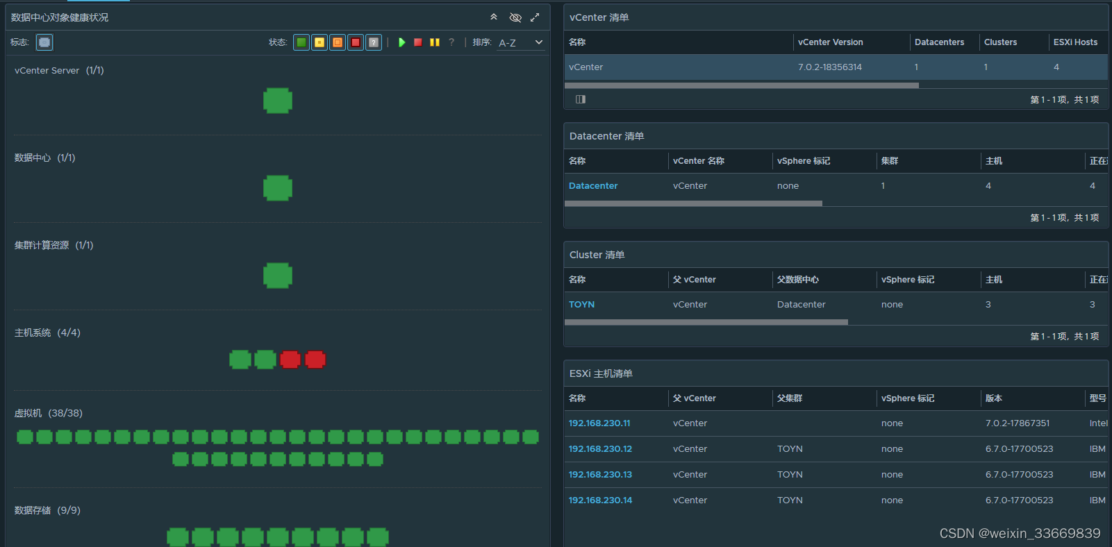1112x547 pixels.
Task: Select the 数据中心 health block
Action: [278, 188]
